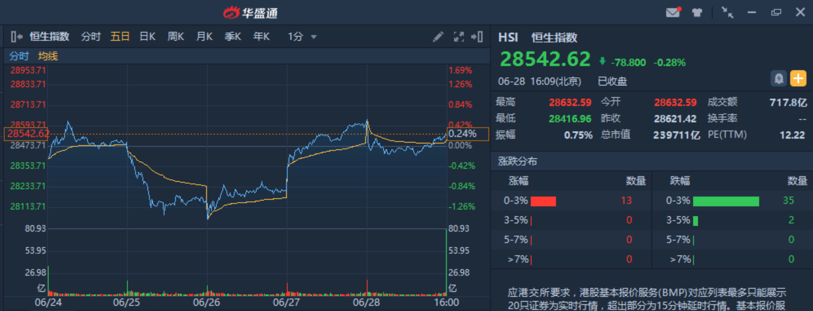Collapse the left panel using arrow icon
The width and height of the screenshot is (813, 311).
16,37
